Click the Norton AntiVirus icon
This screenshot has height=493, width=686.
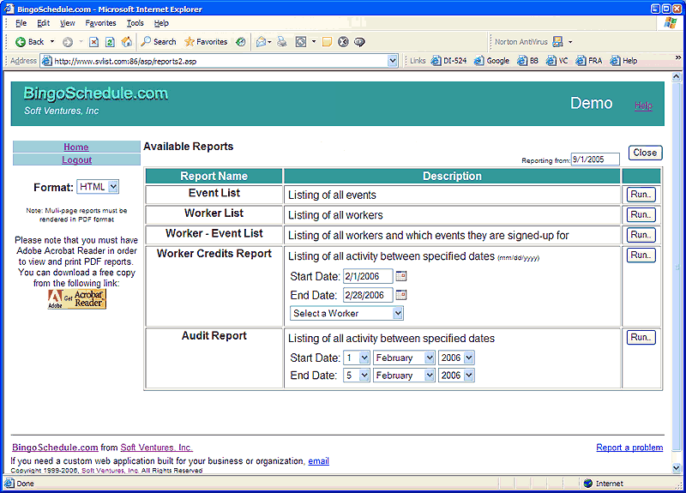pyautogui.click(x=557, y=42)
